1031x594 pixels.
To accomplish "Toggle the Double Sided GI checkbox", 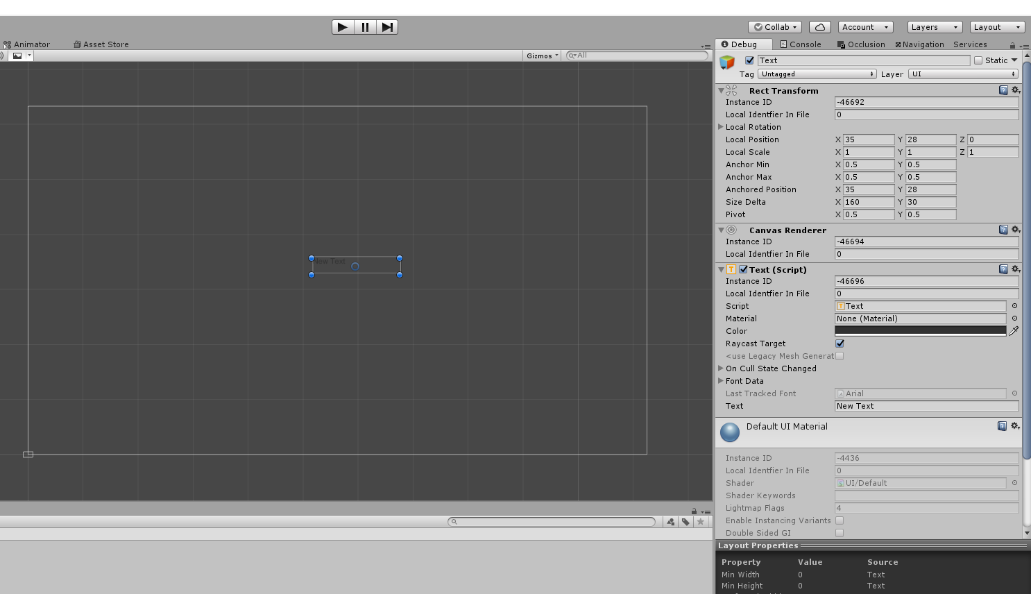I will 840,533.
